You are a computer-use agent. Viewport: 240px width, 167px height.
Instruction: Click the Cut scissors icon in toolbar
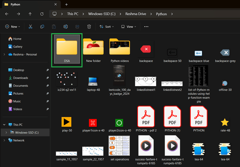31,27
